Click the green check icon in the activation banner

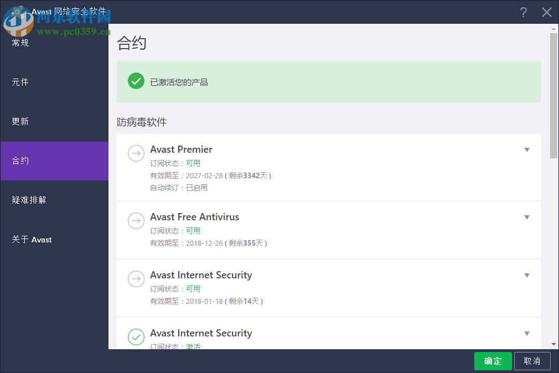tap(136, 81)
